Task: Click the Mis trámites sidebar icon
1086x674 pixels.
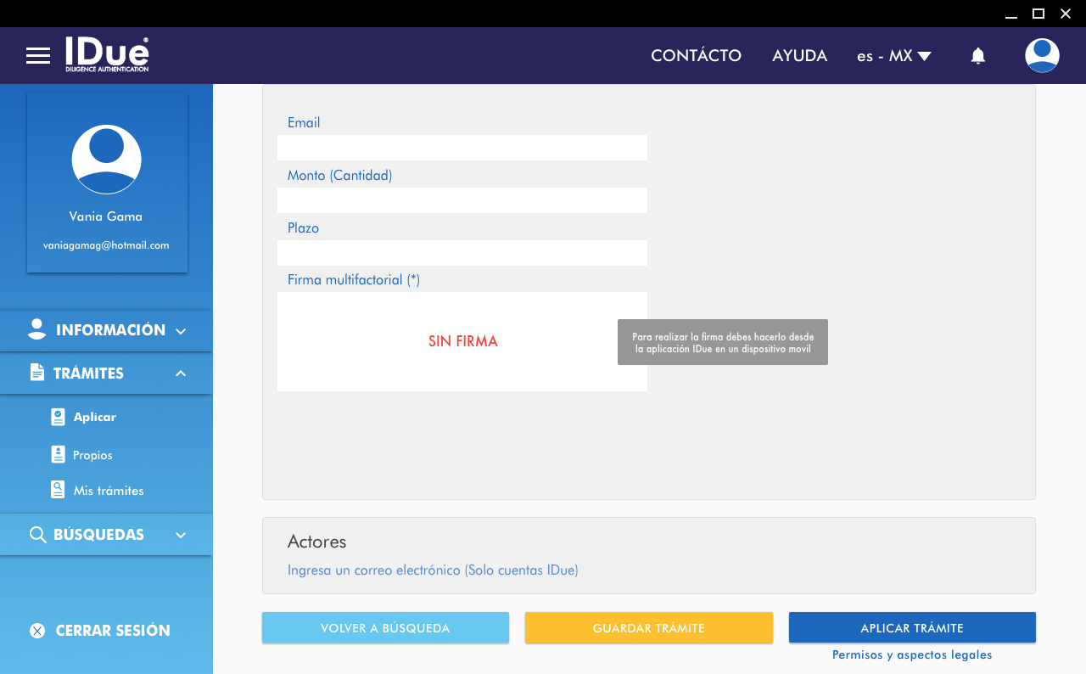Action: [x=58, y=491]
